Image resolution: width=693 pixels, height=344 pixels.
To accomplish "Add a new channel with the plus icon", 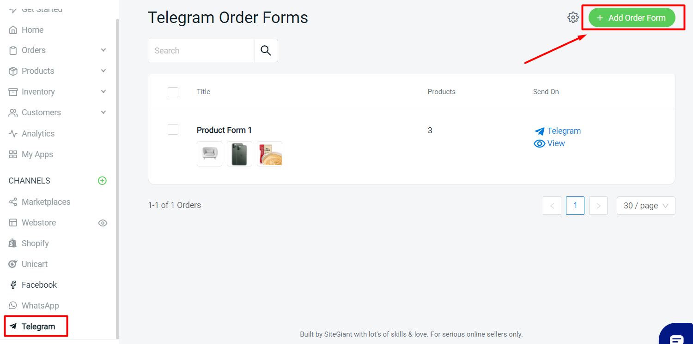I will (x=102, y=181).
